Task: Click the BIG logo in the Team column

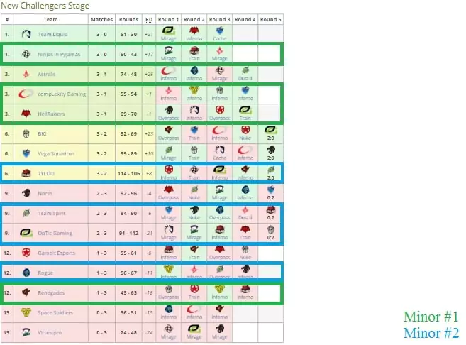Action: 26,134
